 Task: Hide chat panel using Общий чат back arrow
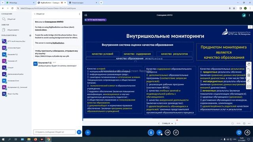pyautogui.click(x=40, y=14)
